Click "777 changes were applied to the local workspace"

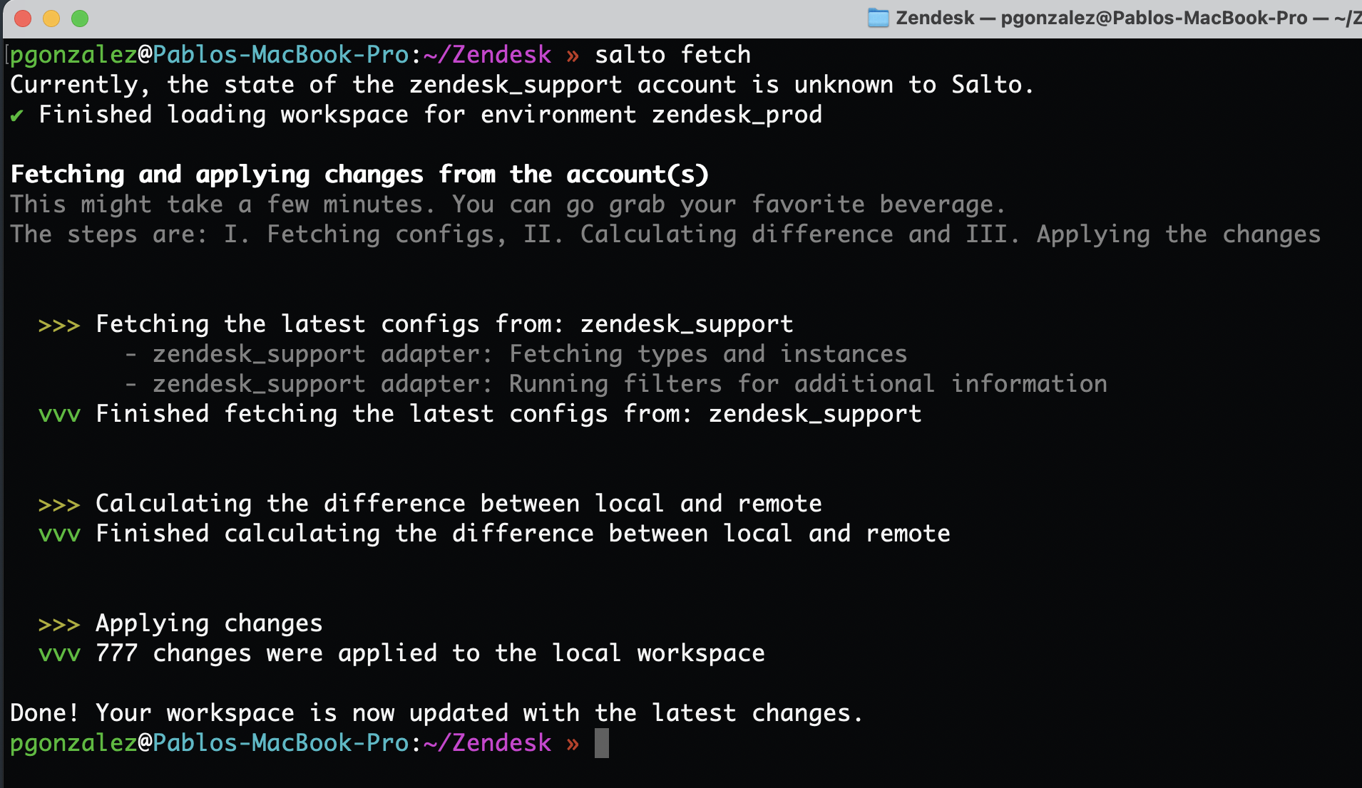(x=430, y=653)
